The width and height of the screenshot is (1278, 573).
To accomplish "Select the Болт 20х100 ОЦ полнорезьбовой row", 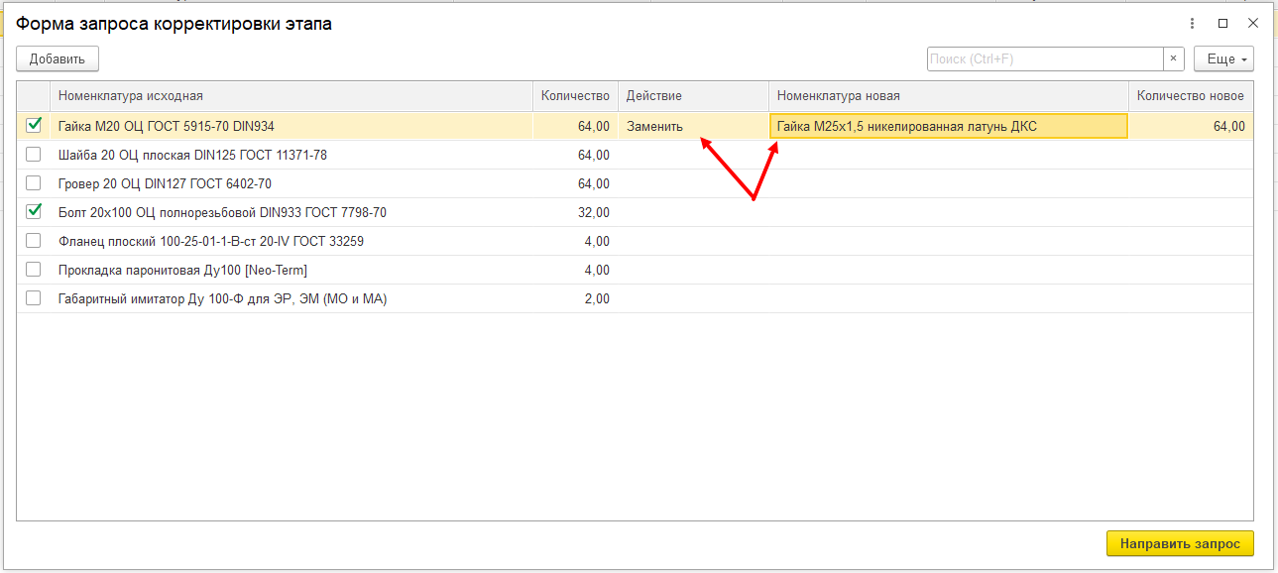I will click(x=635, y=212).
